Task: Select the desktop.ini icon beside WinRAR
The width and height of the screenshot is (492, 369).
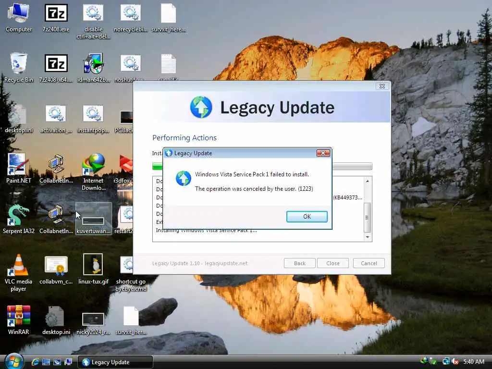Action: coord(56,320)
